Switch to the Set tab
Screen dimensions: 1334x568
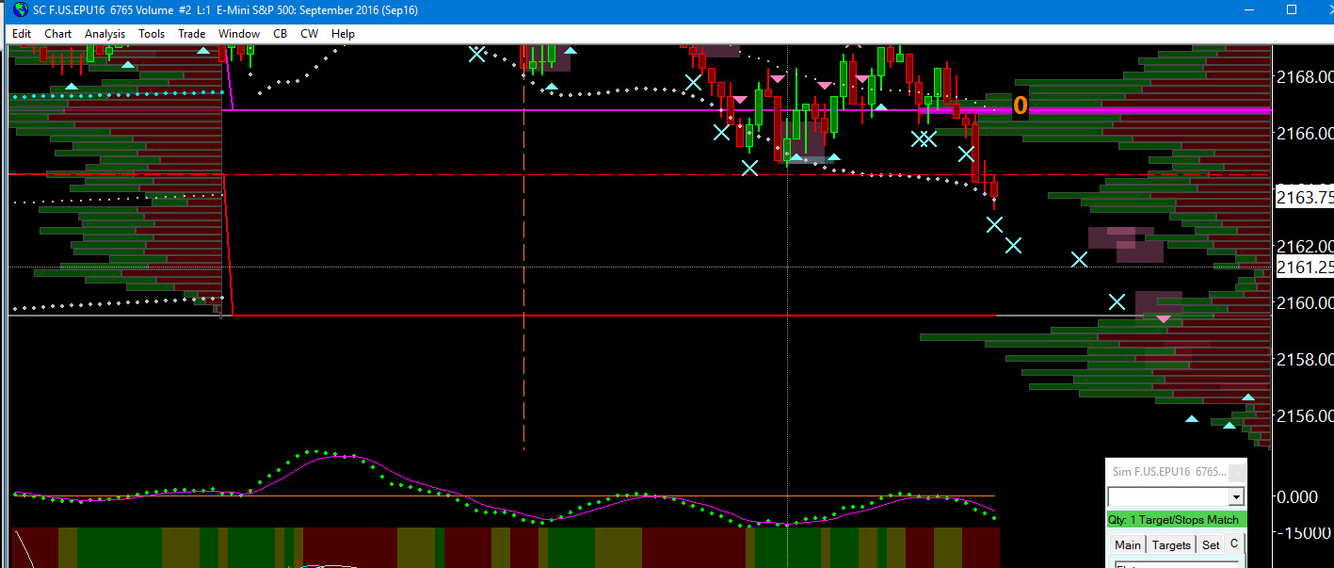click(x=1211, y=544)
